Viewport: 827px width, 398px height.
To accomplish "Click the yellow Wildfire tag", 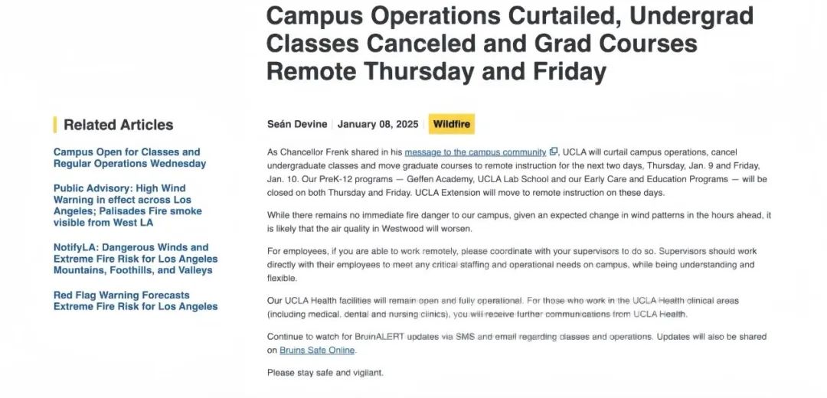I will point(452,124).
